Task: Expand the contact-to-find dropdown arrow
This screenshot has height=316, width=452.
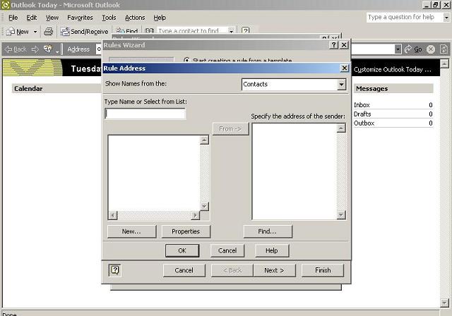Action: pyautogui.click(x=231, y=31)
